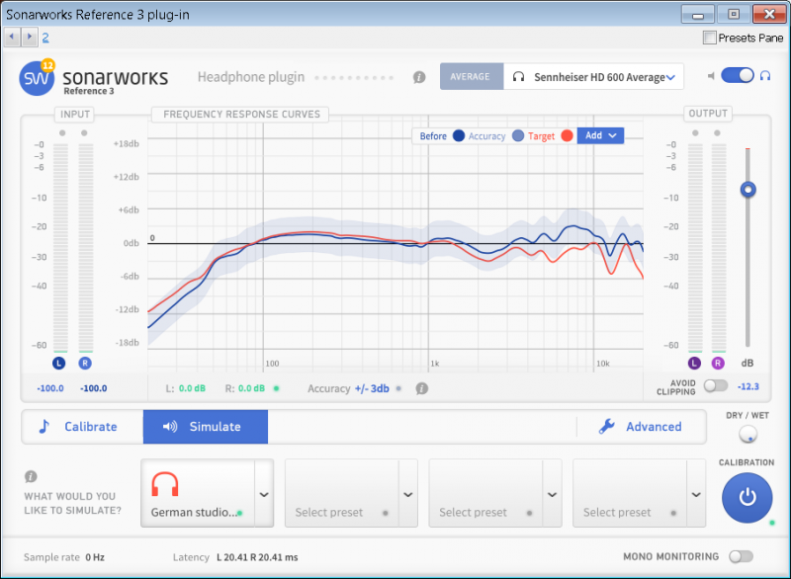The width and height of the screenshot is (791, 579).
Task: Enable the Presets Pane checkbox
Action: pos(709,38)
